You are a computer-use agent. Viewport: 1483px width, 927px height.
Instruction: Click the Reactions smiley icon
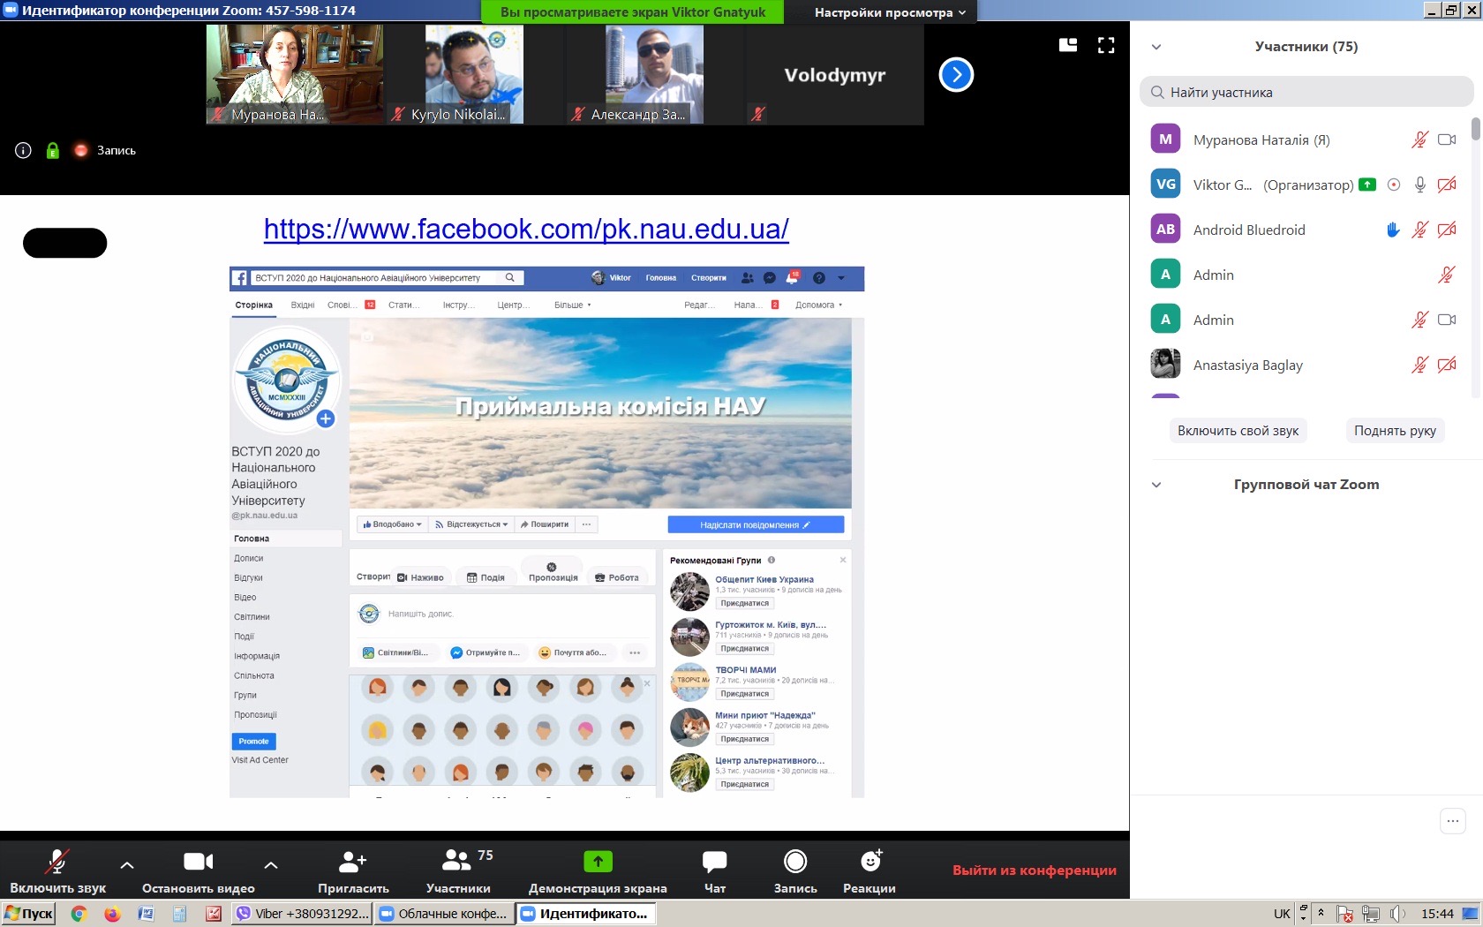click(x=870, y=861)
